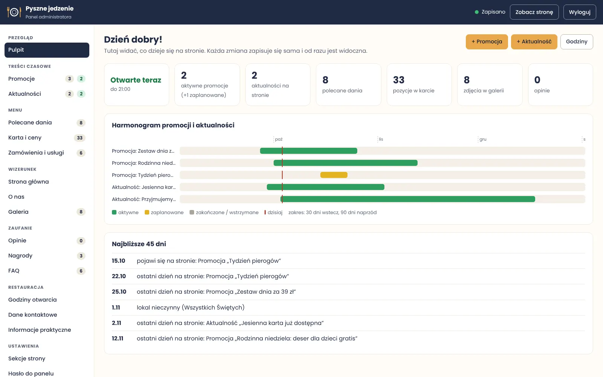Open Aktualności in the sidebar
The image size is (603, 377).
click(47, 94)
